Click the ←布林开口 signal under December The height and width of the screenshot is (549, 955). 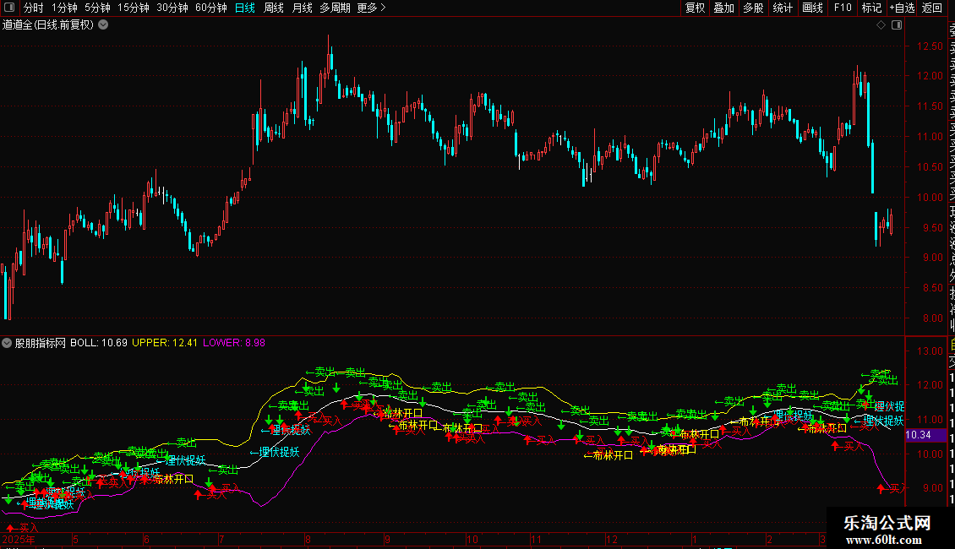coord(608,454)
